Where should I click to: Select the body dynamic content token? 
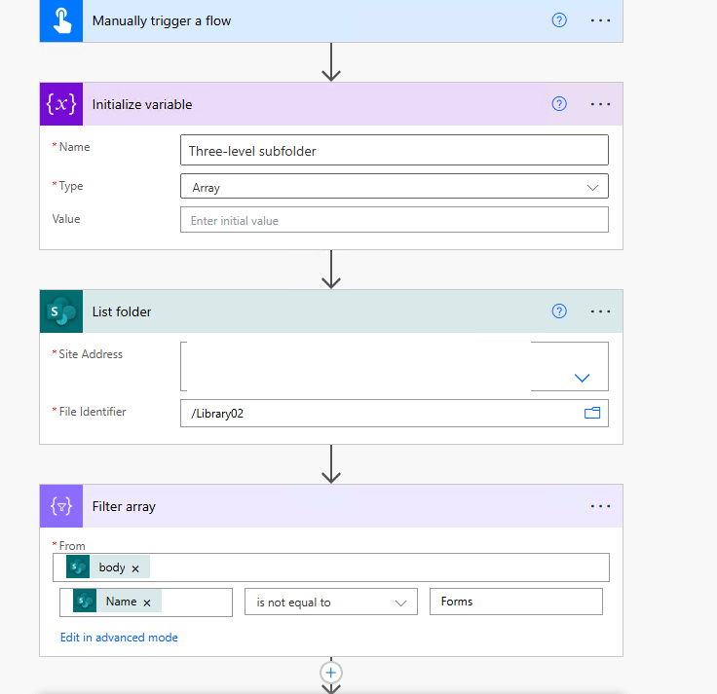pyautogui.click(x=108, y=567)
